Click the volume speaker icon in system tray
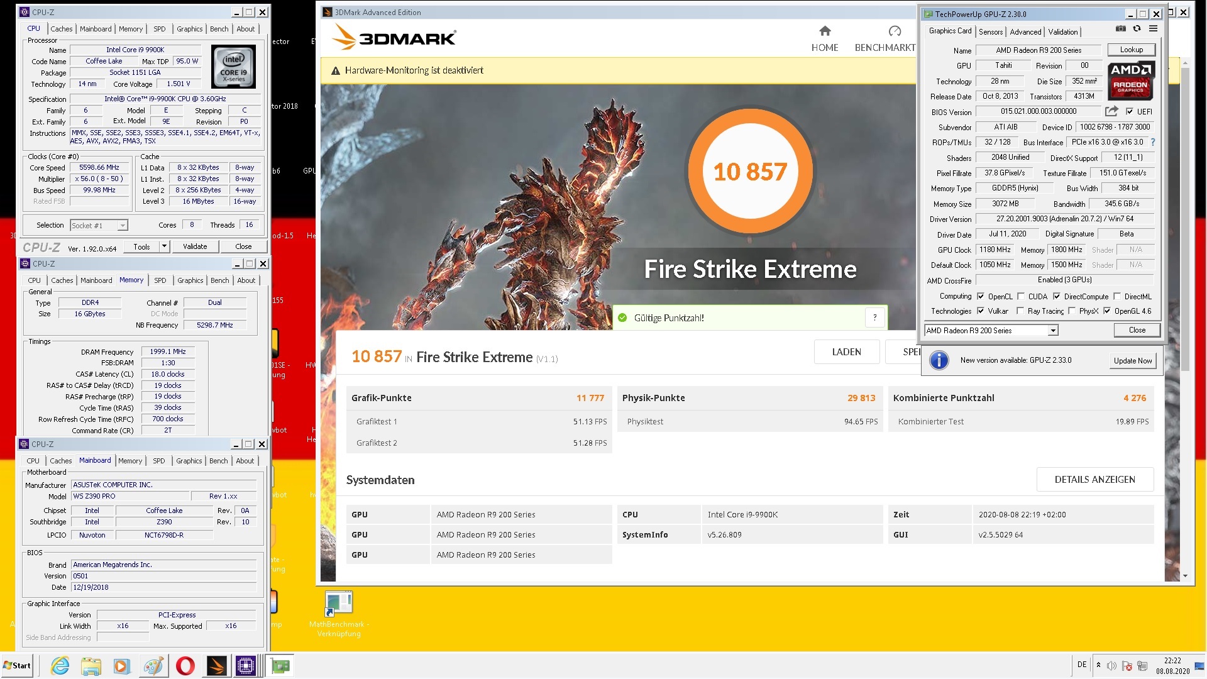Image resolution: width=1207 pixels, height=679 pixels. (x=1111, y=666)
